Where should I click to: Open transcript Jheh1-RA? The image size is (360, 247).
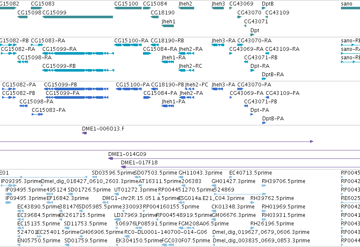coord(168,62)
